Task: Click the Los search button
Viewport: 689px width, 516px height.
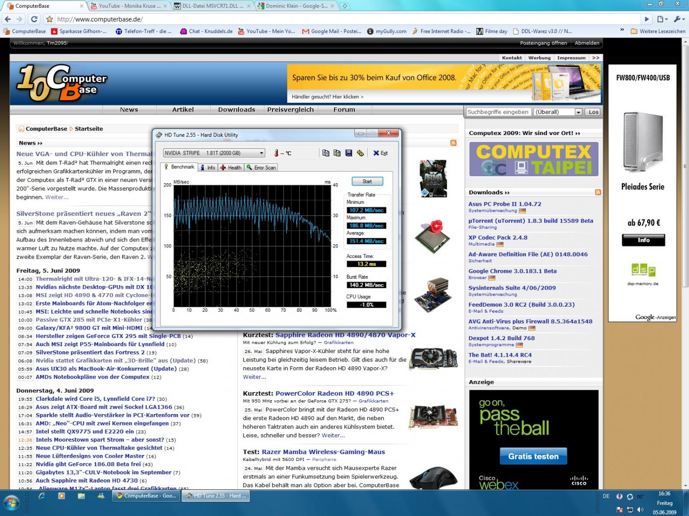Action: 593,112
